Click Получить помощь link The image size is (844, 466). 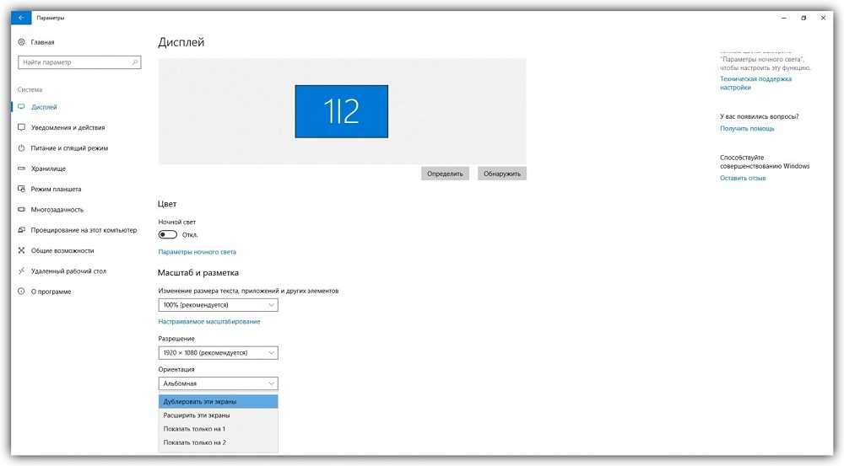pyautogui.click(x=747, y=128)
